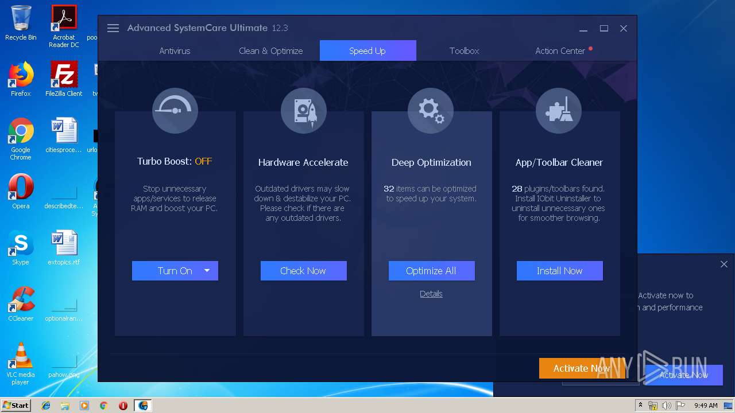This screenshot has height=413, width=735.
Task: Click Check Now for outdated drivers
Action: 303,271
